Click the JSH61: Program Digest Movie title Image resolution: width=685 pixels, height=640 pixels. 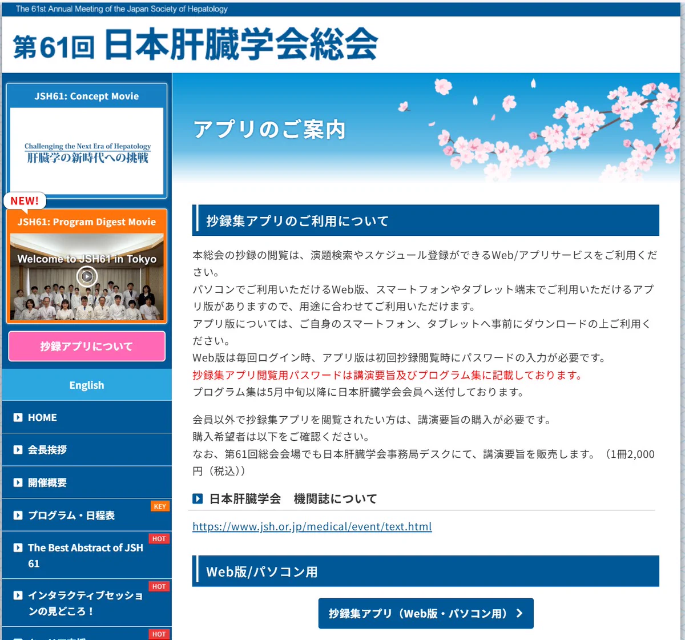point(87,222)
